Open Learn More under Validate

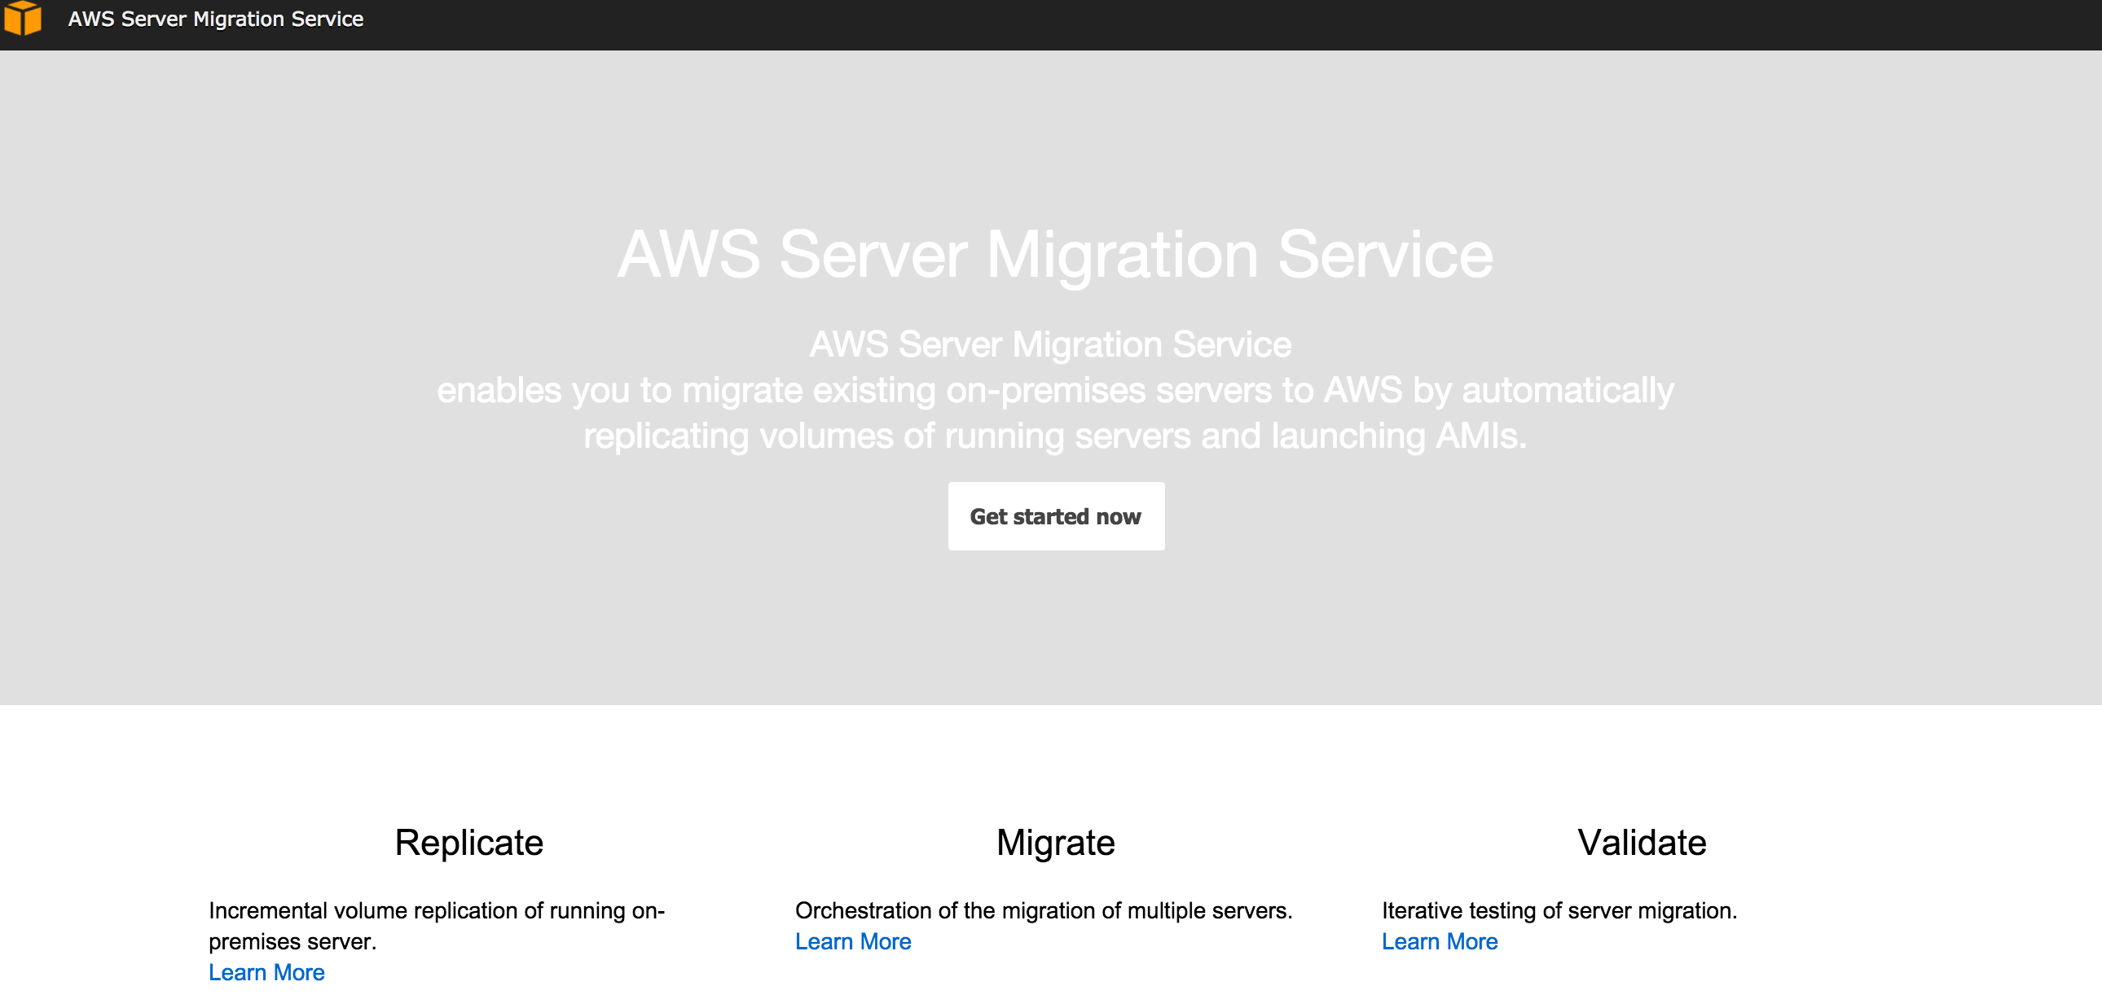1440,941
